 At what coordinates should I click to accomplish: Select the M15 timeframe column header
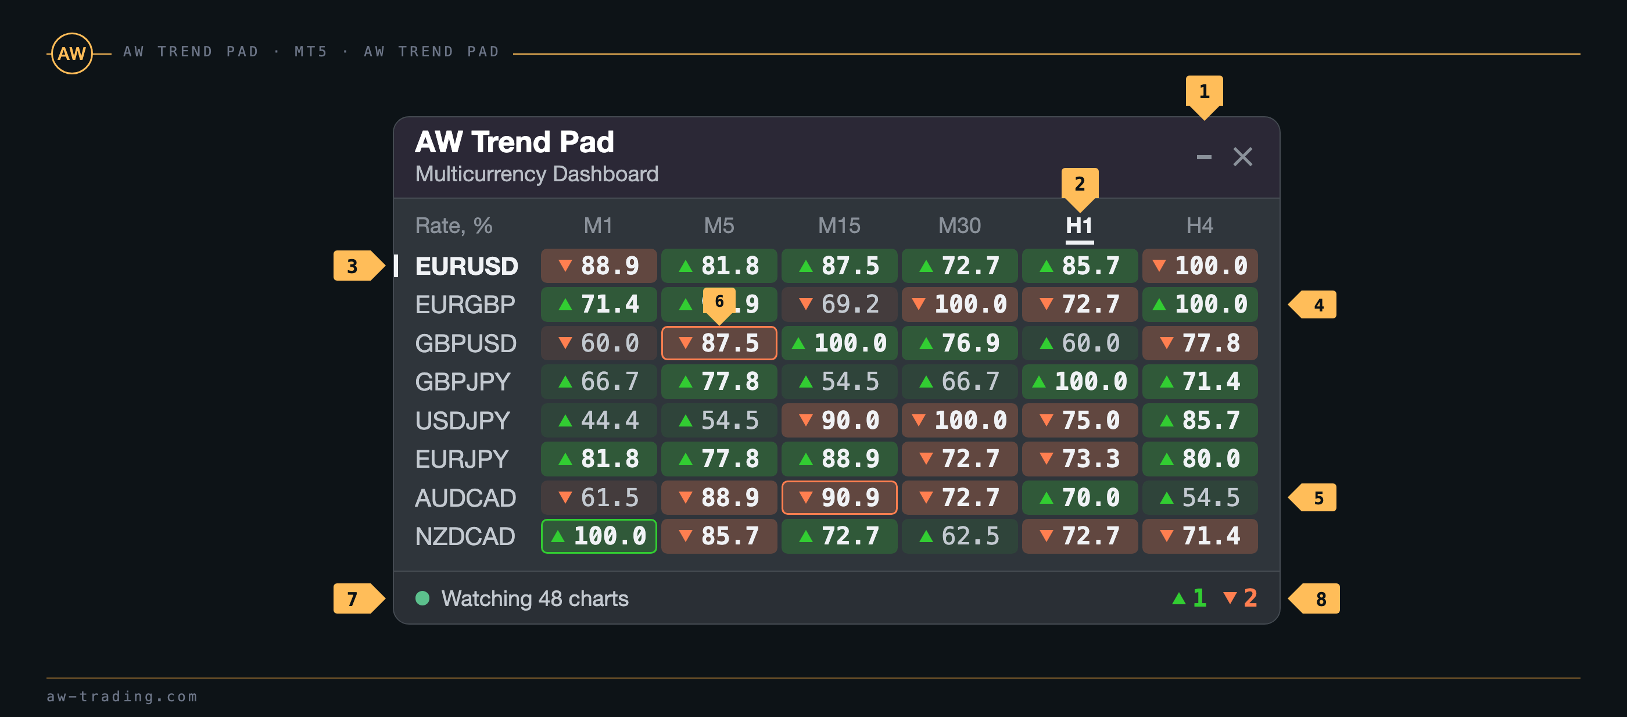pos(838,225)
